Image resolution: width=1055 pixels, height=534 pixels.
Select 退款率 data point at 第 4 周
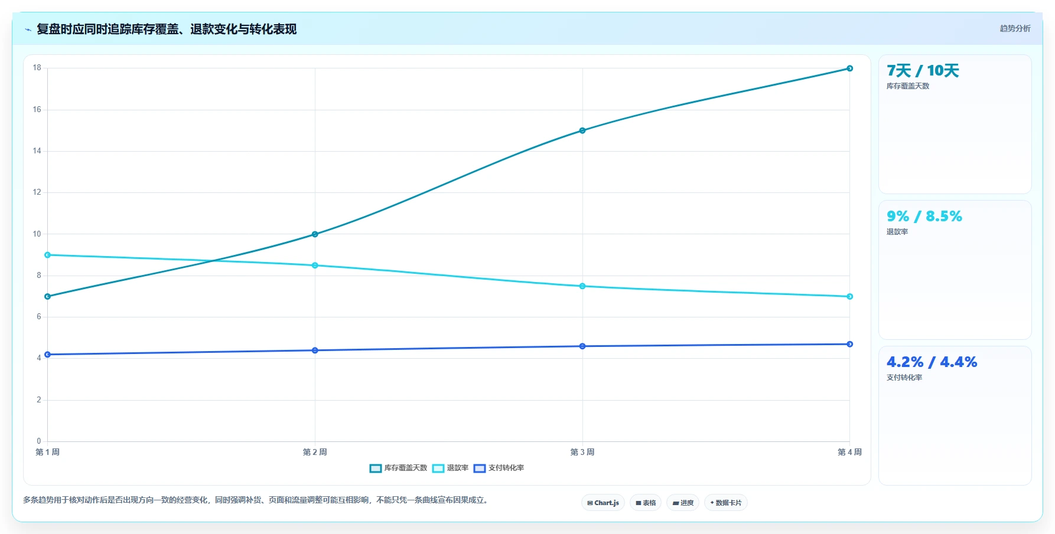point(849,297)
